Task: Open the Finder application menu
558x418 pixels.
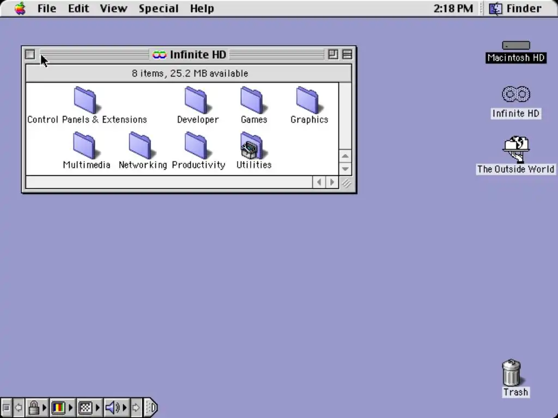Action: pos(515,8)
